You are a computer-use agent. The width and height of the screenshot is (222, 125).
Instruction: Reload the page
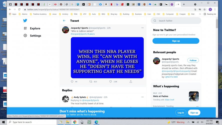(19, 9)
